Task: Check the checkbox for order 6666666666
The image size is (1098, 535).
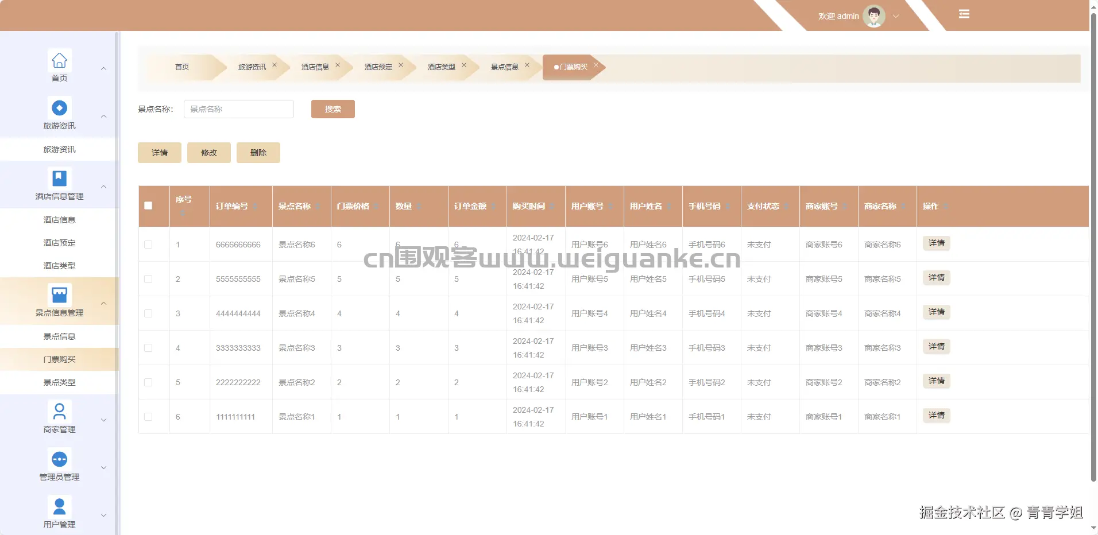Action: [149, 245]
